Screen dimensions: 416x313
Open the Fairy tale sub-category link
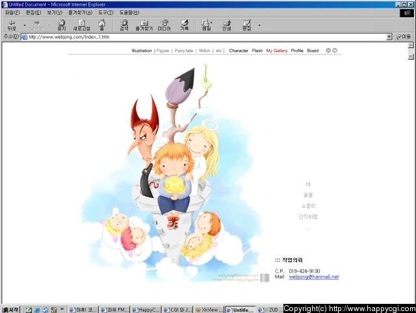coord(184,51)
